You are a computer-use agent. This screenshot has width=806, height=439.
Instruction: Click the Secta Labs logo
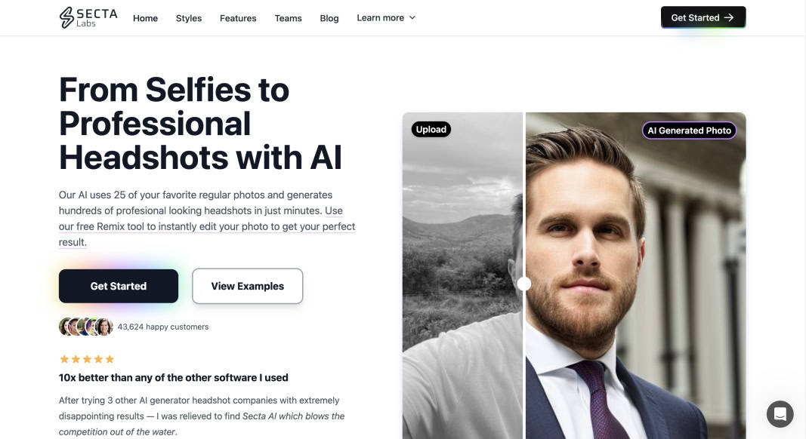88,17
